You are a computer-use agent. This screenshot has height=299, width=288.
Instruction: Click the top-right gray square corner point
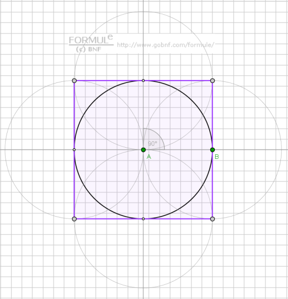tap(212, 80)
